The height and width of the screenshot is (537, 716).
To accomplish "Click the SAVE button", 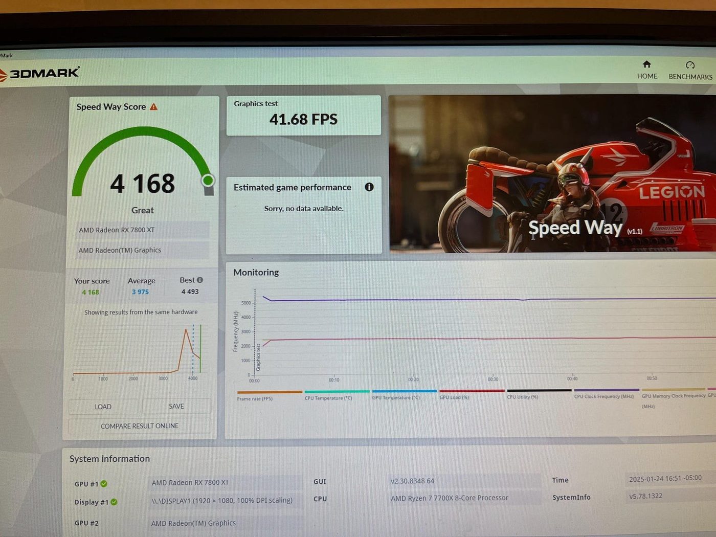I will [x=176, y=406].
